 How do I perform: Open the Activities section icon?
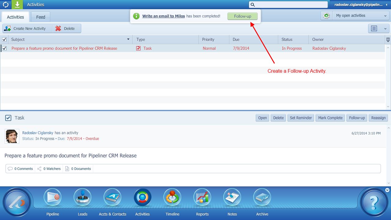coord(142,198)
